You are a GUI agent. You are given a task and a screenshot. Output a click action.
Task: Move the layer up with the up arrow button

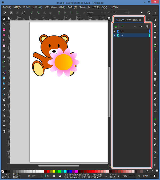[x=135, y=26]
